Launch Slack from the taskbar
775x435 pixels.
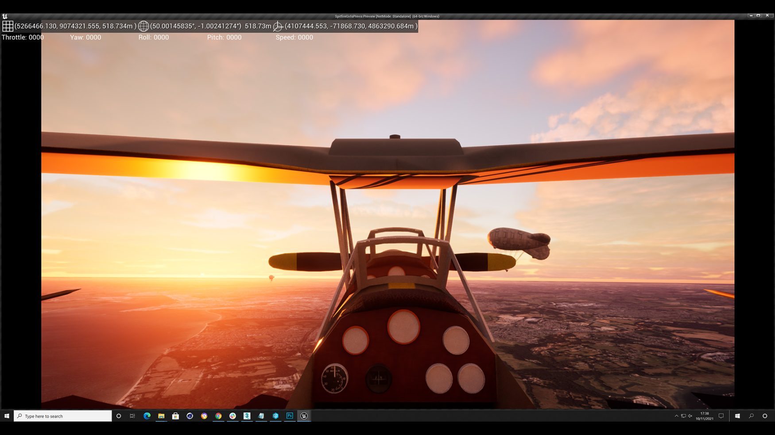232,416
